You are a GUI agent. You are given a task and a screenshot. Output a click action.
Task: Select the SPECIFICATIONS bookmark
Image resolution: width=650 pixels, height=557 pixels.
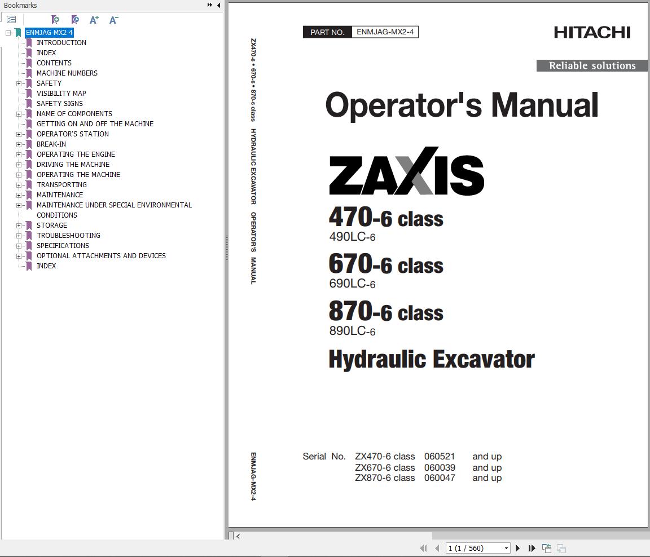[63, 245]
